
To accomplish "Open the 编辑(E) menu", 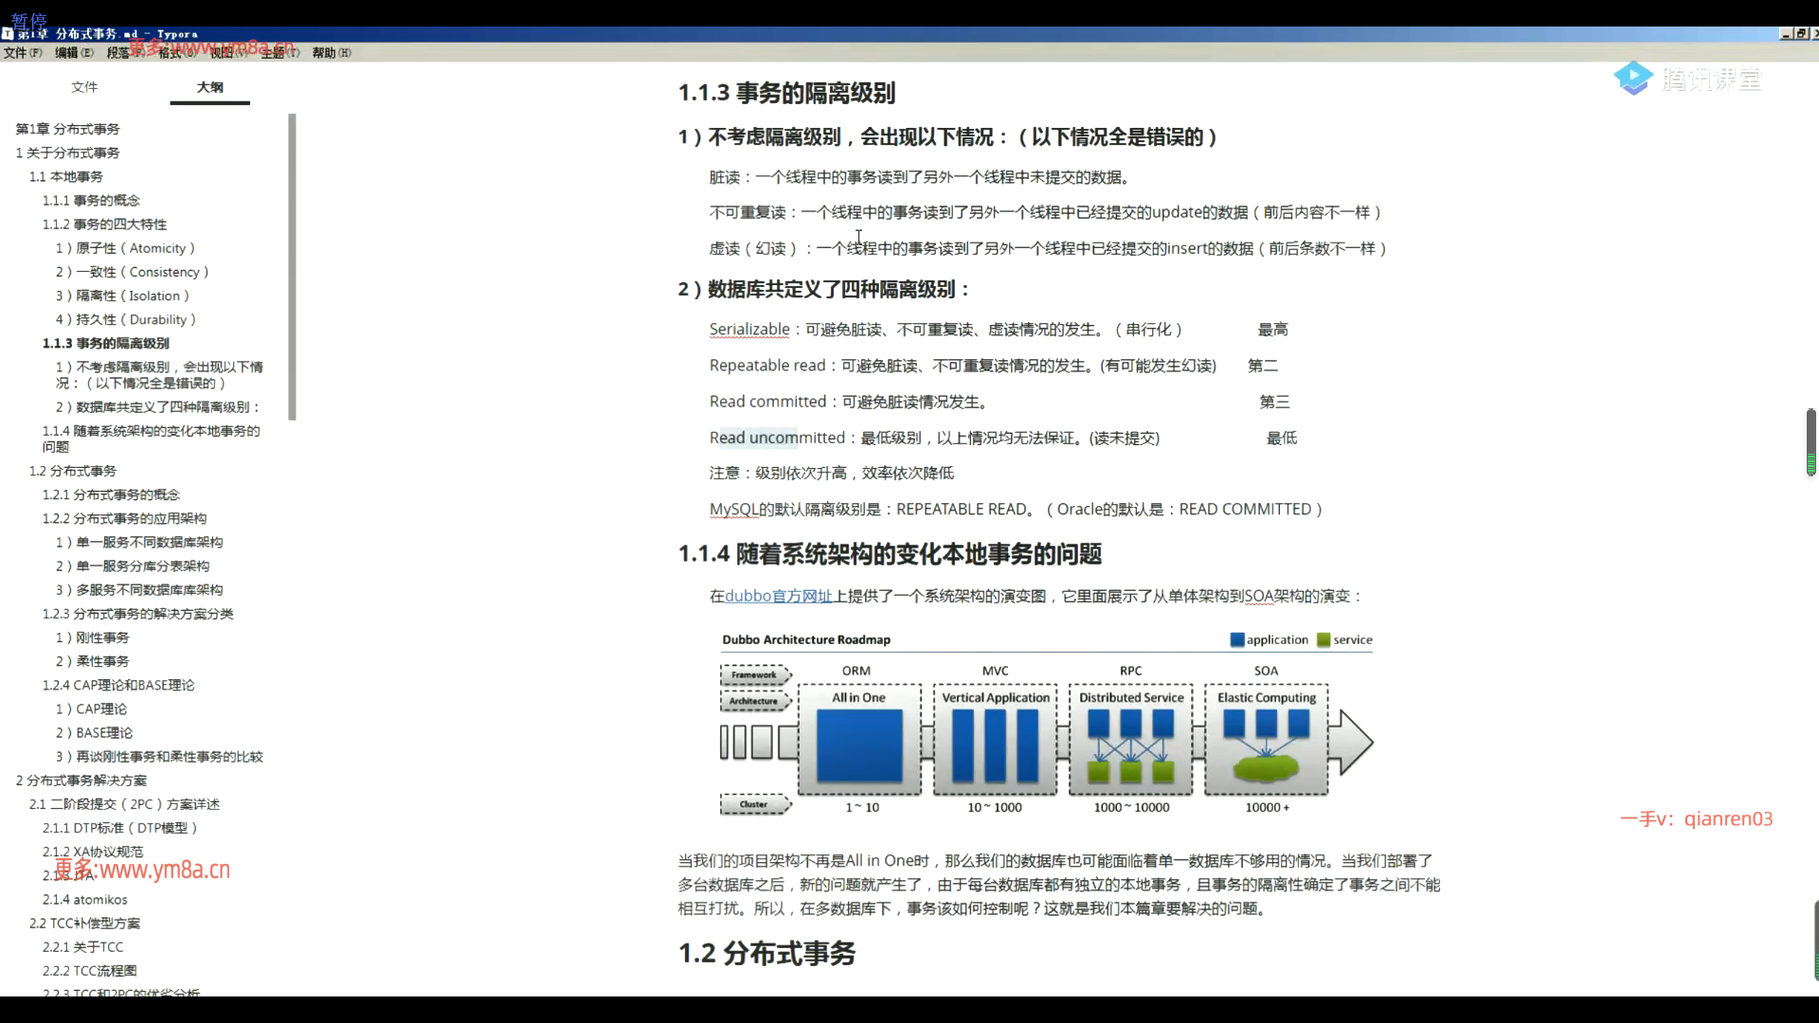I will click(x=74, y=53).
